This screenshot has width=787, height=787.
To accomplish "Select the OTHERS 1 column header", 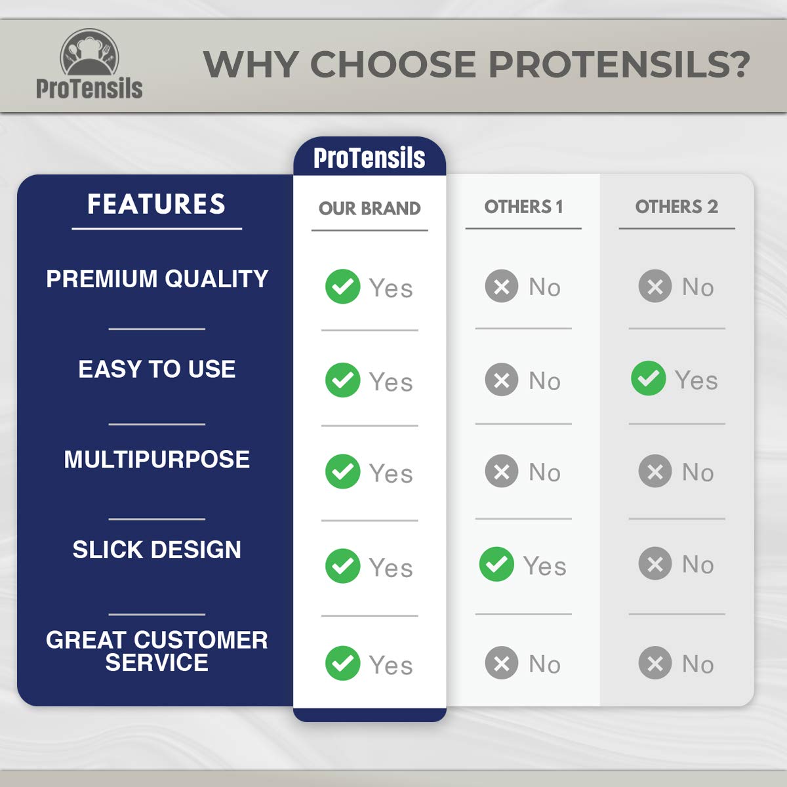I will [523, 207].
